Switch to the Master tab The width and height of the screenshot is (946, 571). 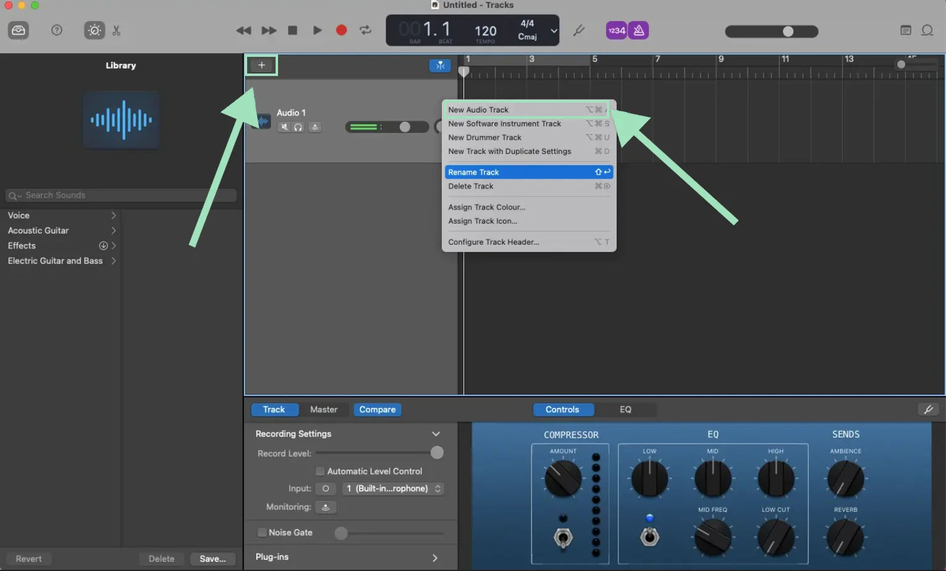point(324,409)
